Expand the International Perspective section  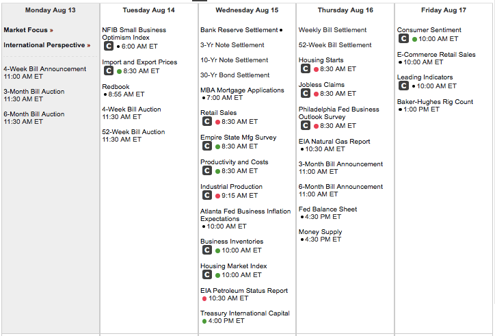[46, 45]
